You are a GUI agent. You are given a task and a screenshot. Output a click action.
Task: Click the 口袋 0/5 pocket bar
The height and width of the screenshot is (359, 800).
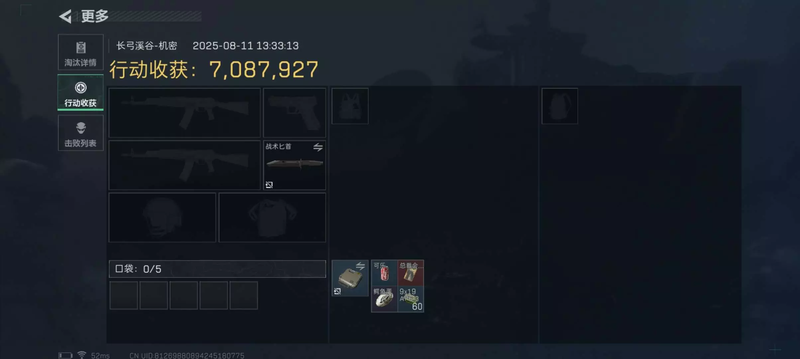[217, 269]
